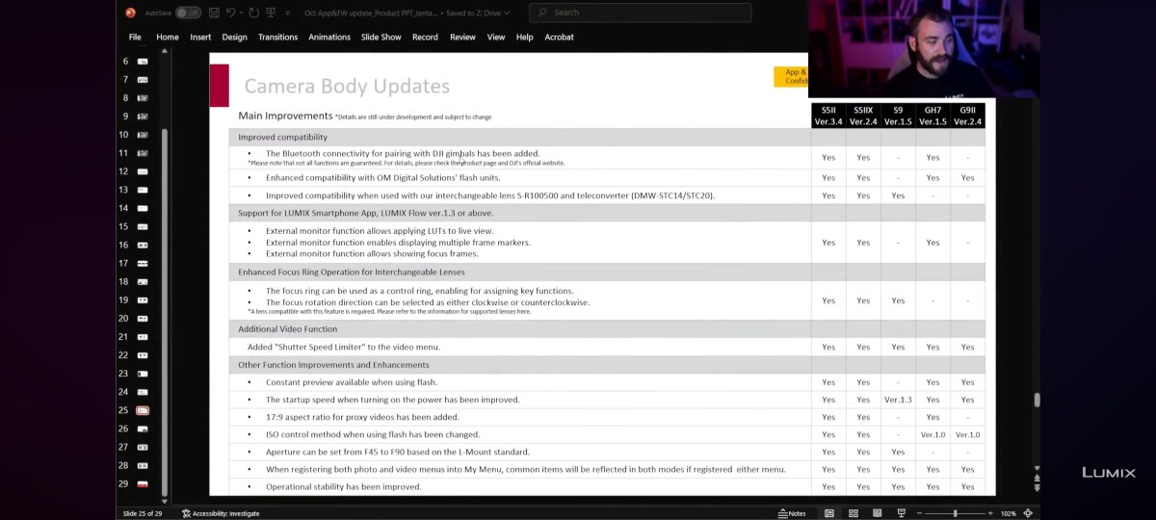Open the Slide Show tab
Image resolution: width=1156 pixels, height=520 pixels.
(x=381, y=37)
